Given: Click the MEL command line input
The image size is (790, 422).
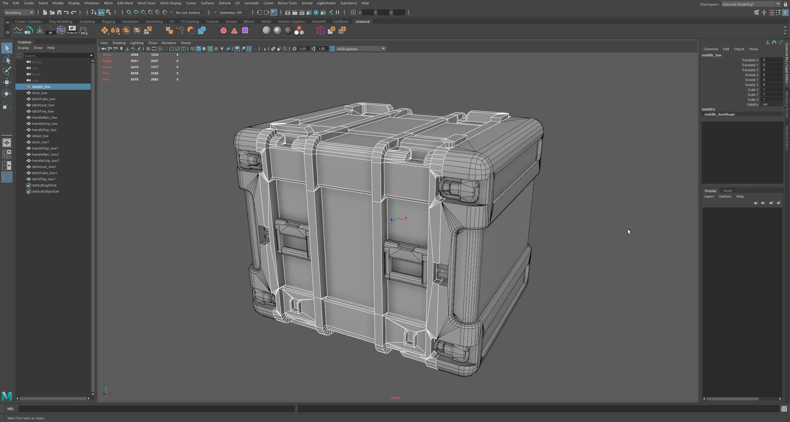Looking at the screenshot, I should [157, 409].
